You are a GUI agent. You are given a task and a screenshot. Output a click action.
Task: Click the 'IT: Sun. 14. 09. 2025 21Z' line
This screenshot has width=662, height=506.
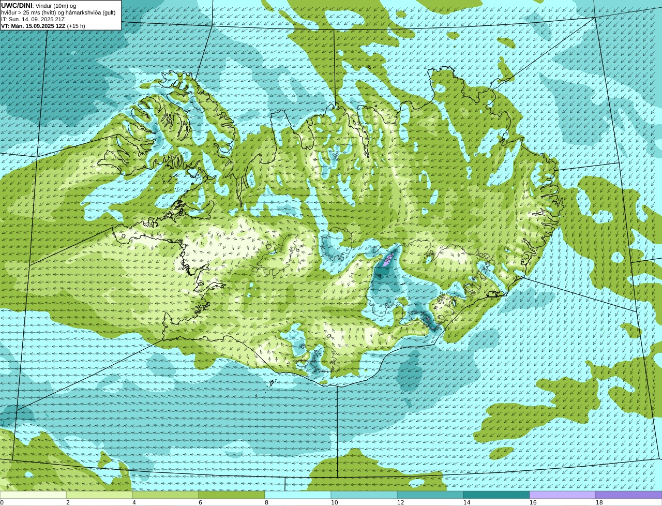click(33, 19)
